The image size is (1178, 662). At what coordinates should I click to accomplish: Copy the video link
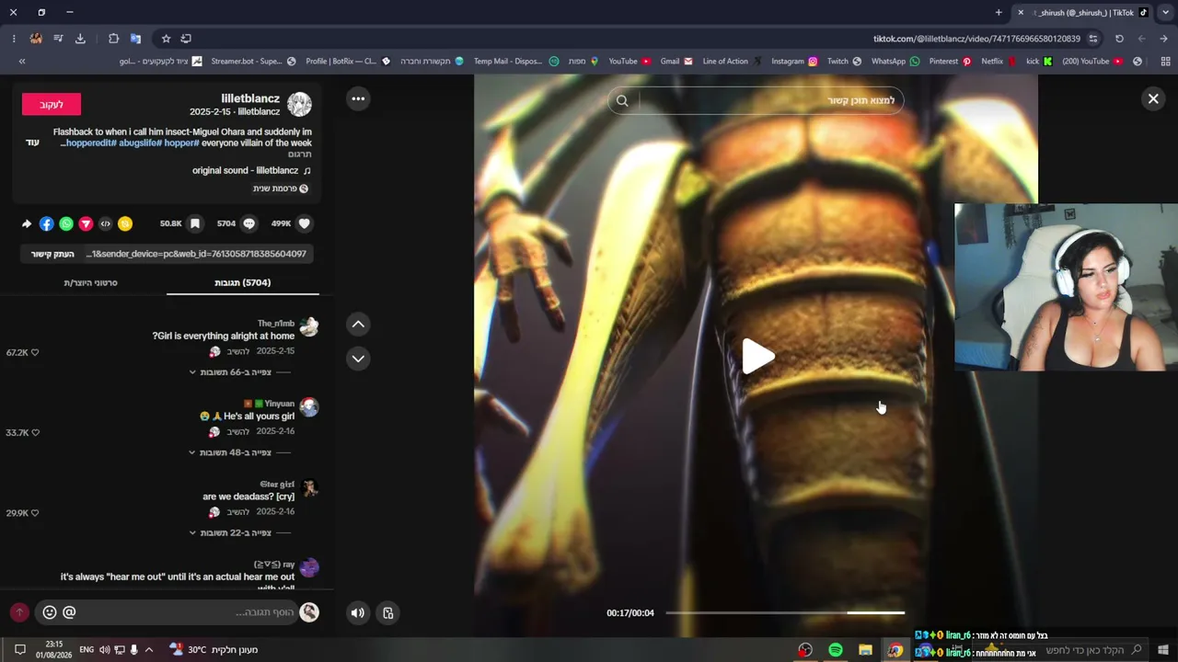click(52, 254)
